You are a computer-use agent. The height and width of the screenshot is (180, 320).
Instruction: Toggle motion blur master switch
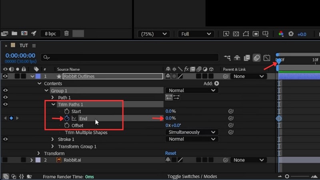(256, 58)
